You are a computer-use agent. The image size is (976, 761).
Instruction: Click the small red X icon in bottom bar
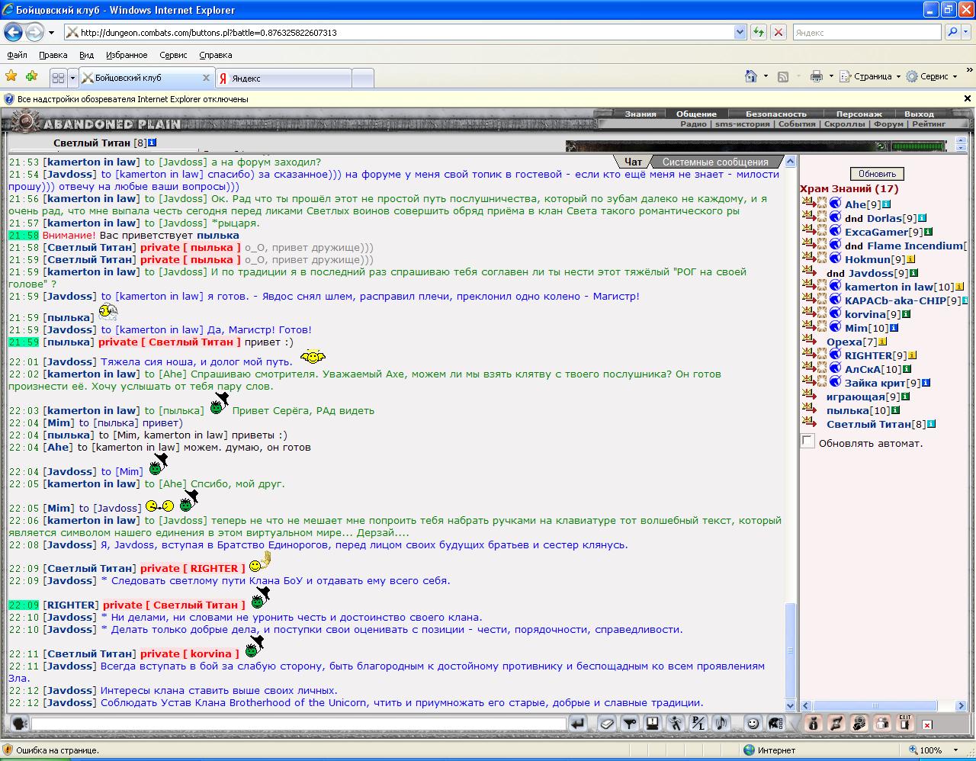coord(927,724)
